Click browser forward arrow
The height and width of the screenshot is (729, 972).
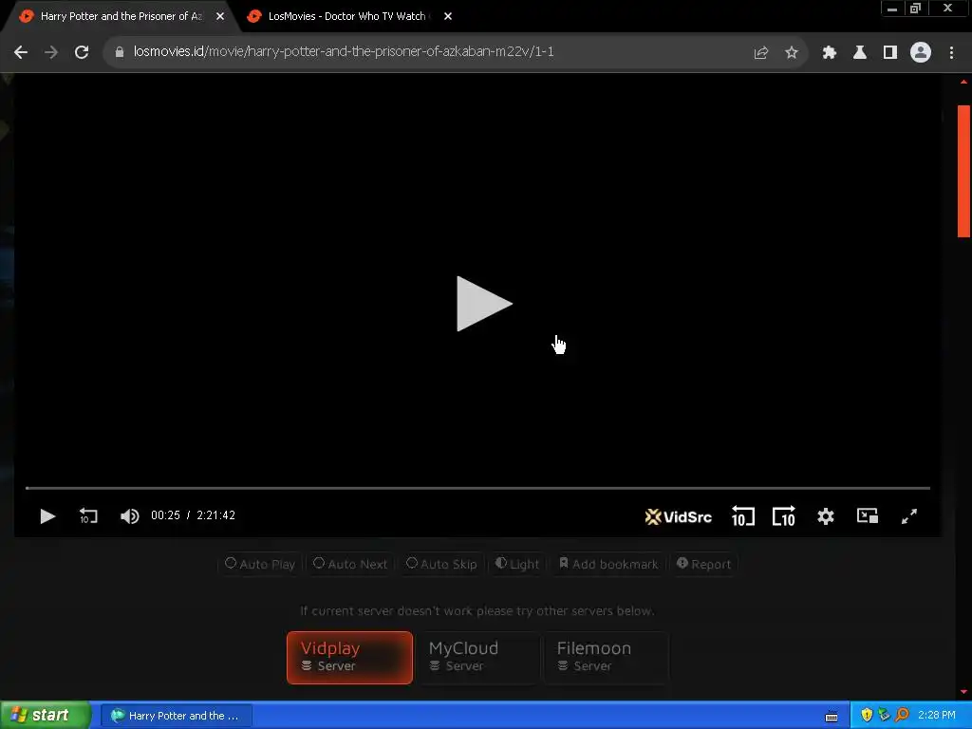[x=51, y=52]
